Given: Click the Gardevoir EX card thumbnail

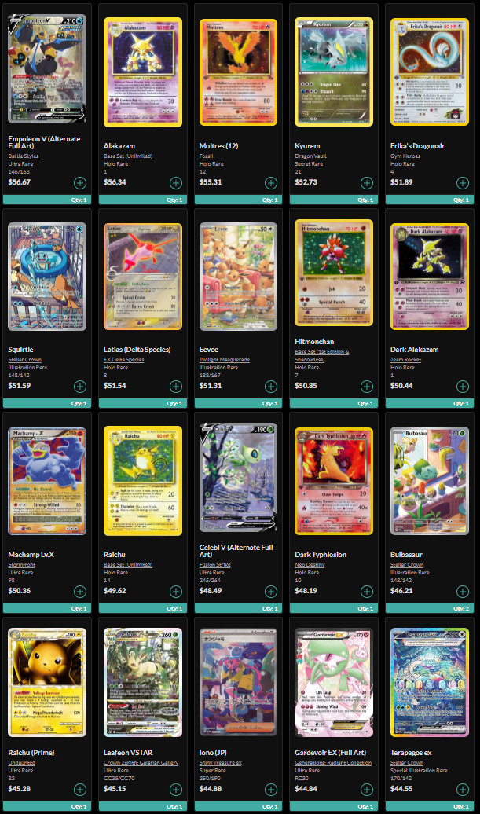Looking at the screenshot, I should coord(334,682).
